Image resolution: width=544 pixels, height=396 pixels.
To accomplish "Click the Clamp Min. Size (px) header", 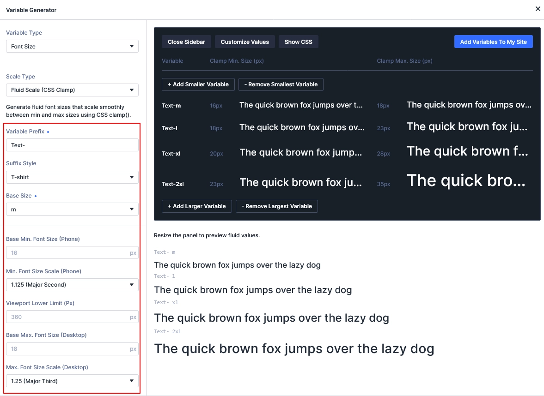I will (x=237, y=61).
